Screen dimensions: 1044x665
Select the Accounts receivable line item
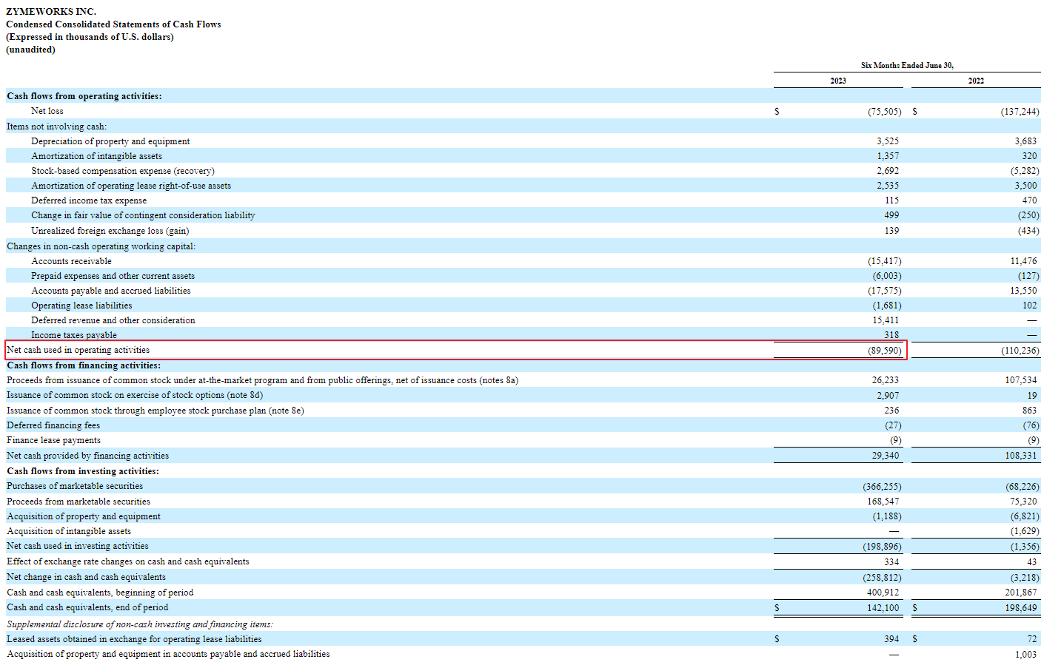(x=70, y=260)
